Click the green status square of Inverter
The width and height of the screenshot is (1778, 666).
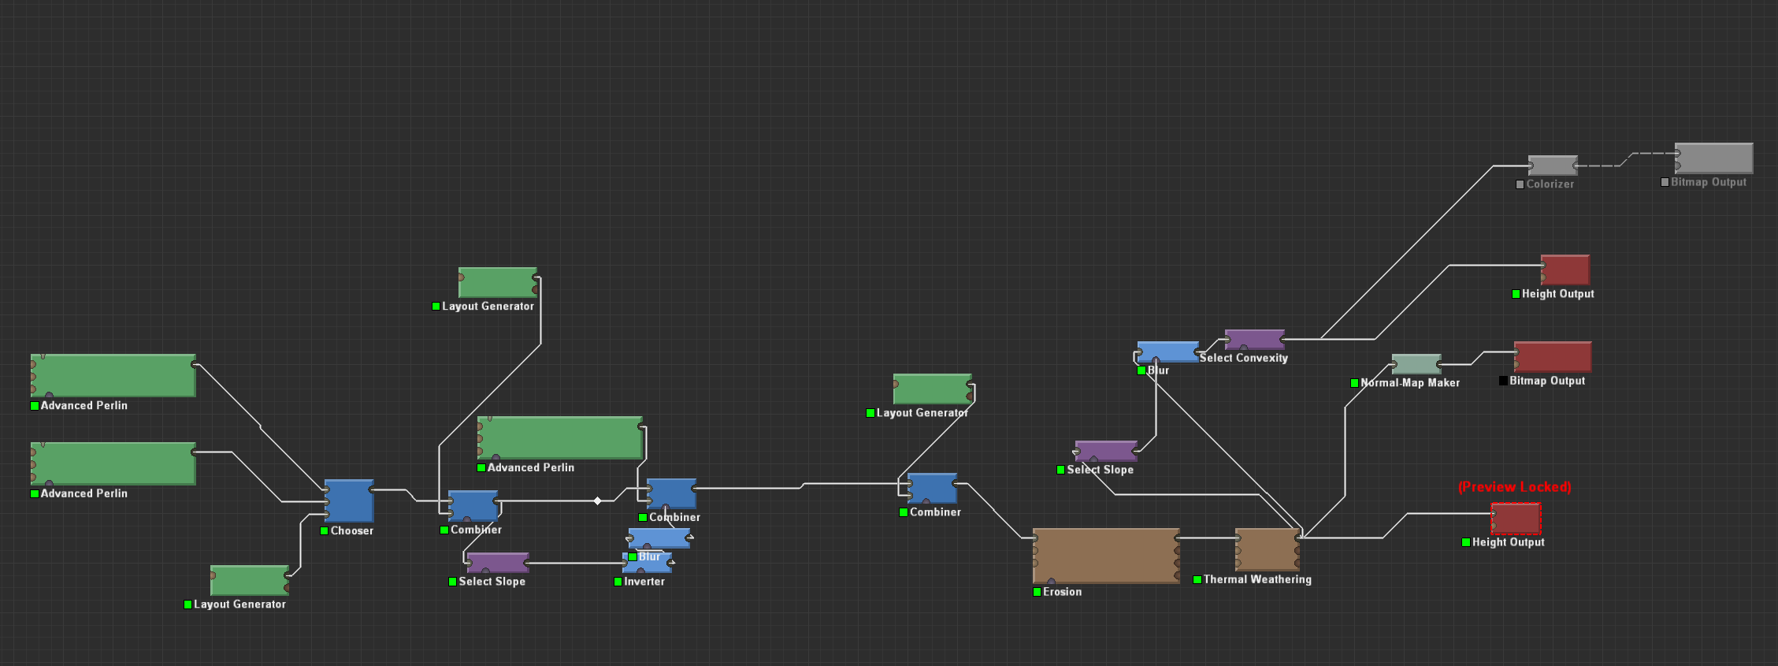618,582
